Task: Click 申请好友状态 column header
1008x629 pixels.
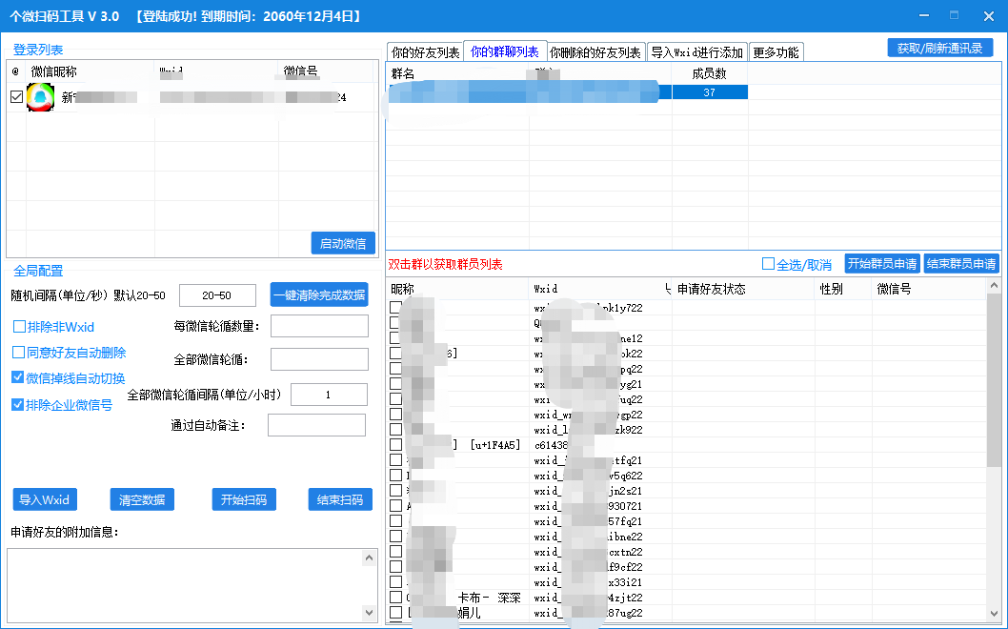Action: [x=744, y=289]
